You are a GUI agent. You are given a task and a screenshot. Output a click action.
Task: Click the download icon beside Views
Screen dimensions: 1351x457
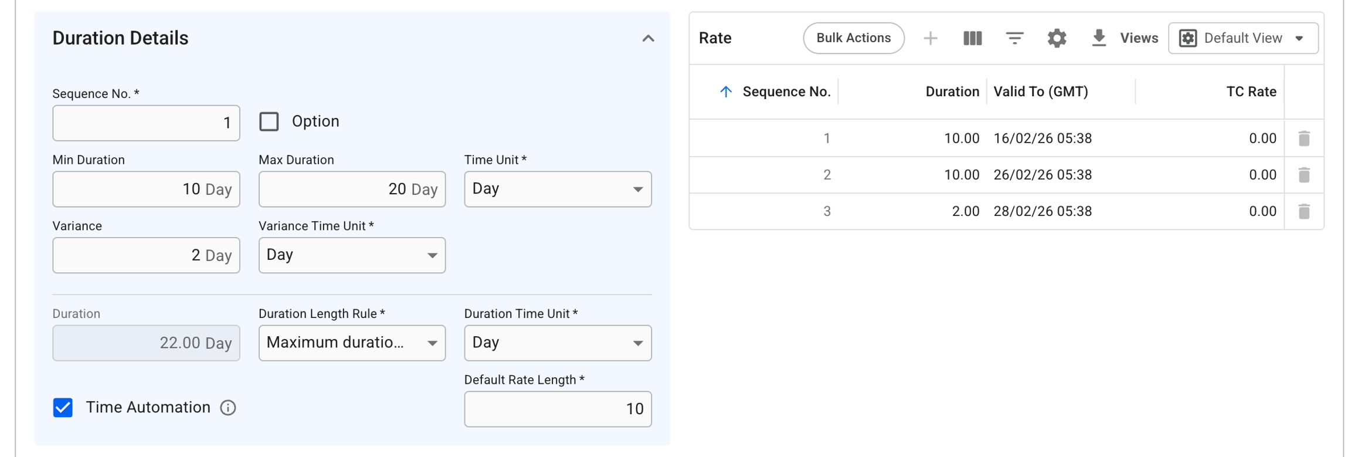pyautogui.click(x=1099, y=39)
